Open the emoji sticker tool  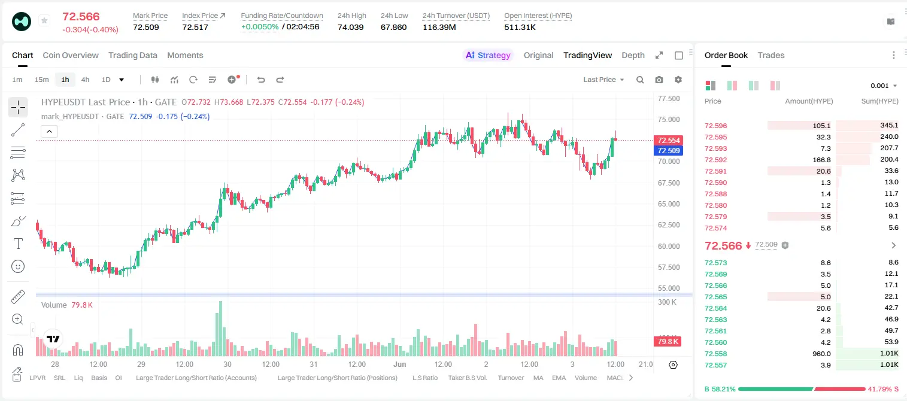pos(18,266)
